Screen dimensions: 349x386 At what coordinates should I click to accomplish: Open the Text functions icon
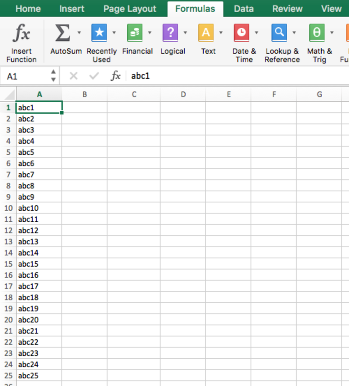point(206,33)
